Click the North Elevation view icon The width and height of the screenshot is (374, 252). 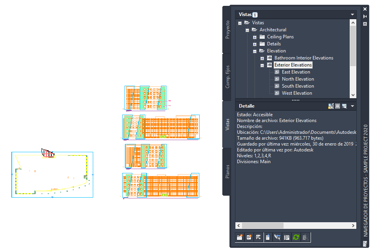(x=277, y=79)
